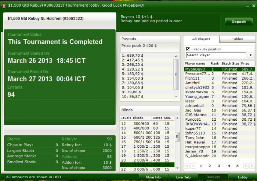Close the tournament lobby window
257x181 pixels.
pyautogui.click(x=254, y=6)
